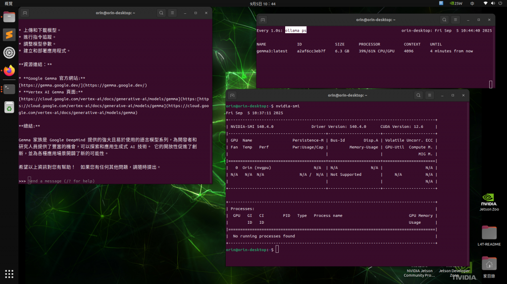This screenshot has height=284, width=507.
Task: Click 'Orin (nvgpu)' GPU name
Action: pyautogui.click(x=257, y=167)
